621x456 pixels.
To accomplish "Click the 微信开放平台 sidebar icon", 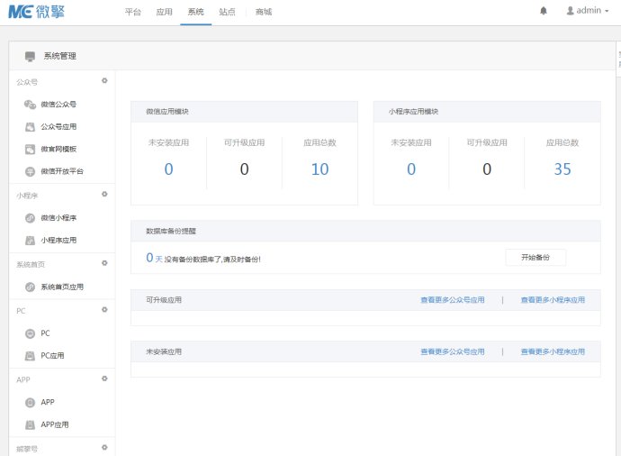I will 30,171.
